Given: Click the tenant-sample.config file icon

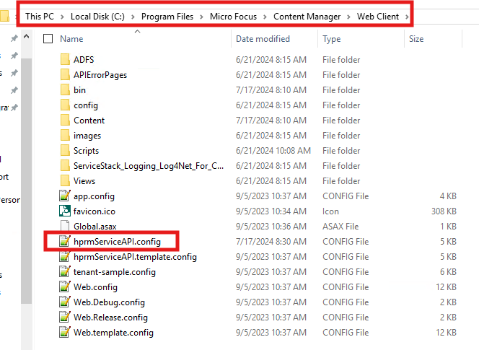Looking at the screenshot, I should (65, 271).
